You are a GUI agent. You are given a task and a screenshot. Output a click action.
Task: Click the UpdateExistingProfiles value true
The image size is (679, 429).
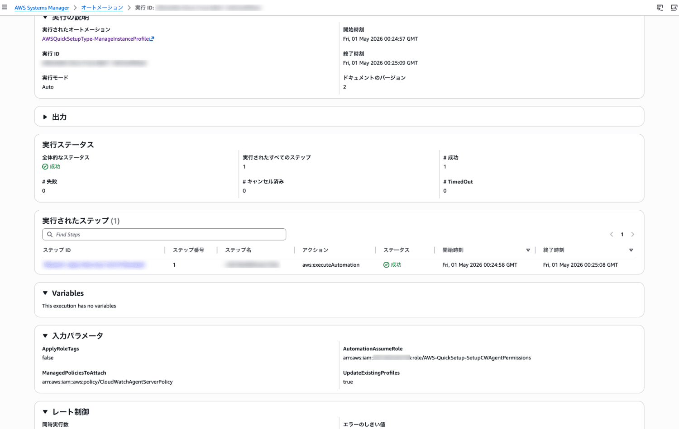pyautogui.click(x=348, y=382)
